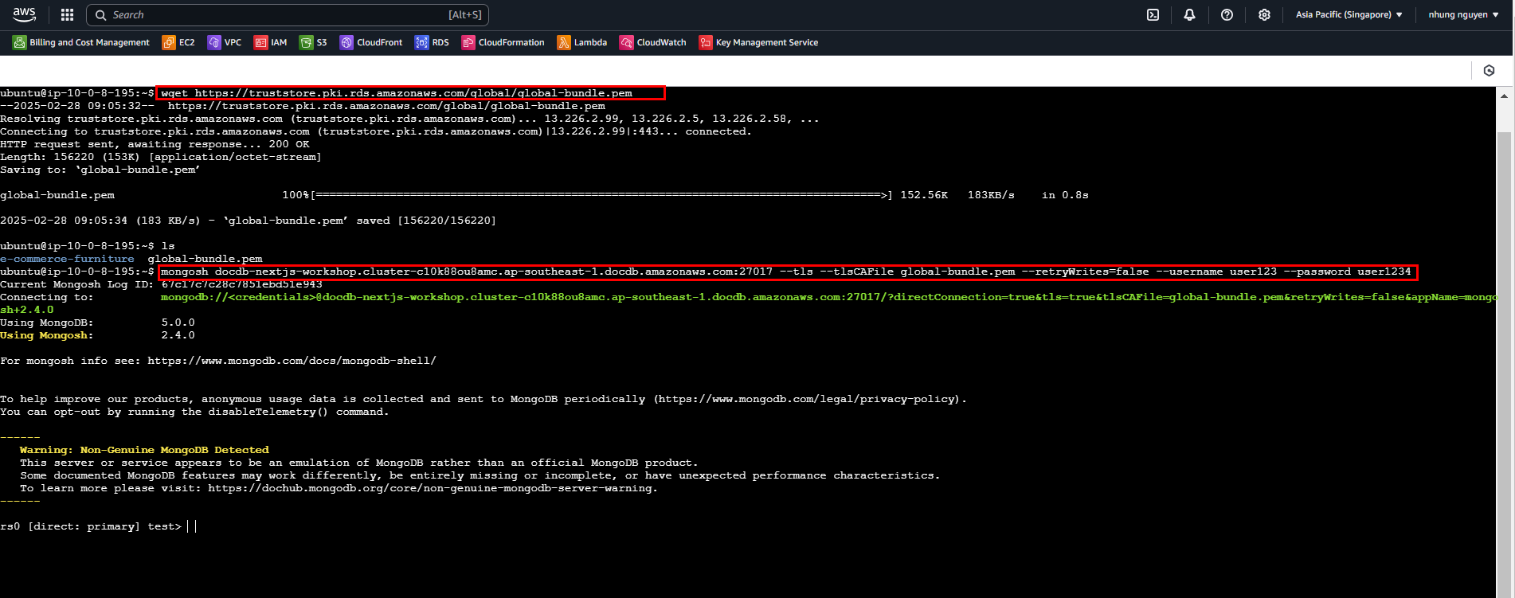Open the AWS console home logo

point(24,14)
